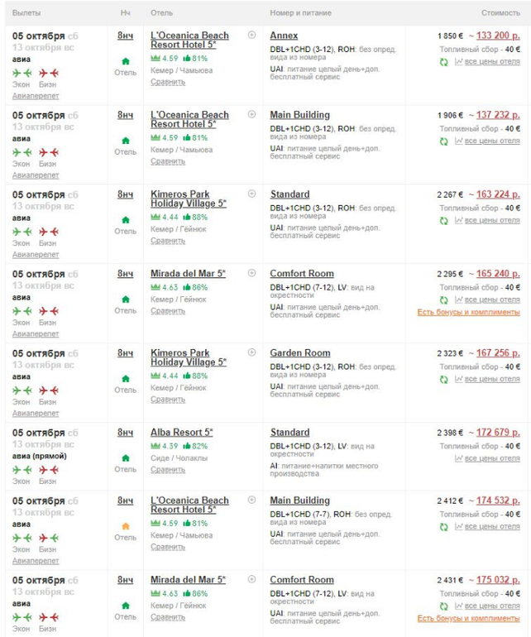Open first 'Есть бонусы и комплименты' link

[468, 312]
